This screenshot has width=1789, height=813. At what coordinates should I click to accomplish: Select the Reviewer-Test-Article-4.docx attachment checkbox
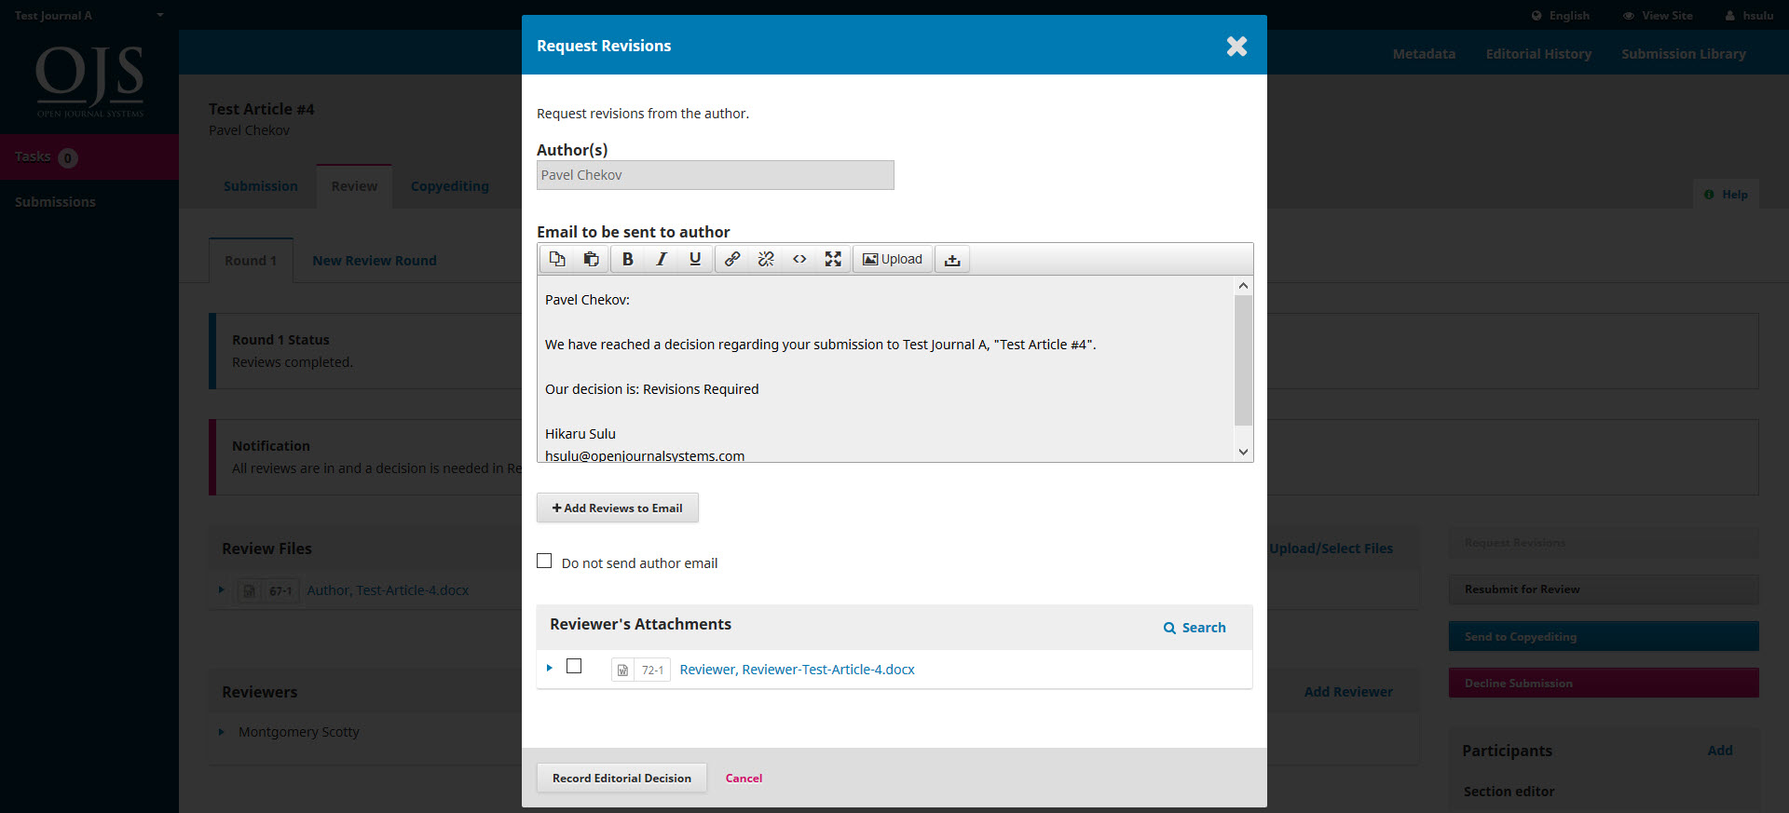[574, 666]
